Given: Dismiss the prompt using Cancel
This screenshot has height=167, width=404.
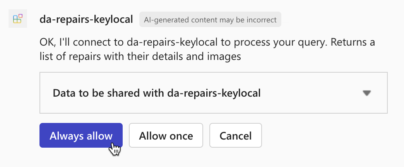Looking at the screenshot, I should pos(235,136).
